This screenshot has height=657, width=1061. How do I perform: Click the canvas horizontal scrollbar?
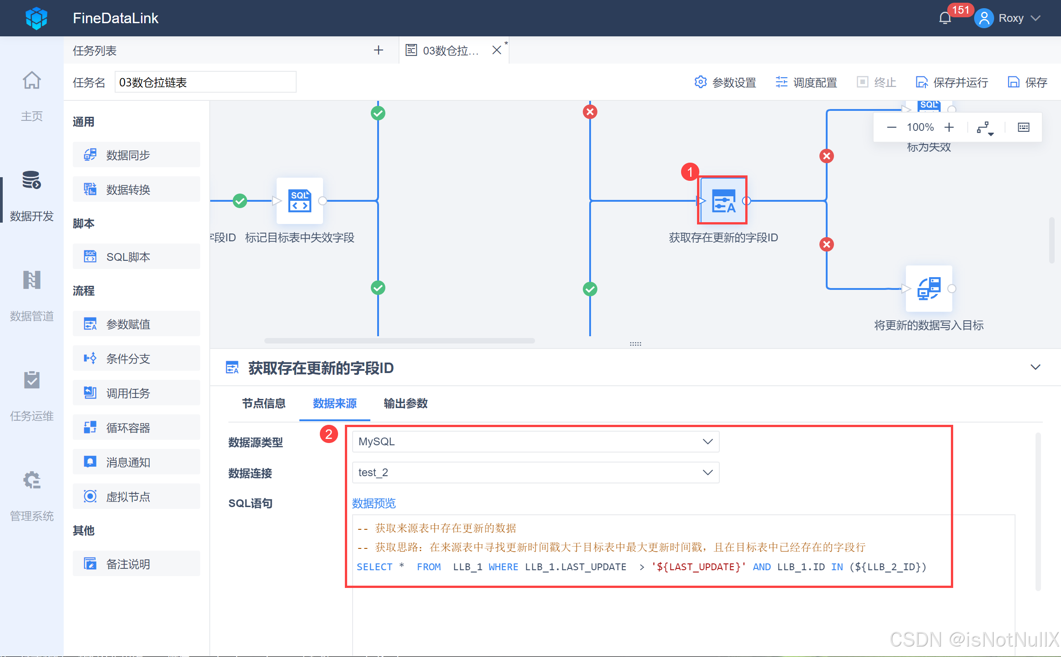[x=399, y=341]
